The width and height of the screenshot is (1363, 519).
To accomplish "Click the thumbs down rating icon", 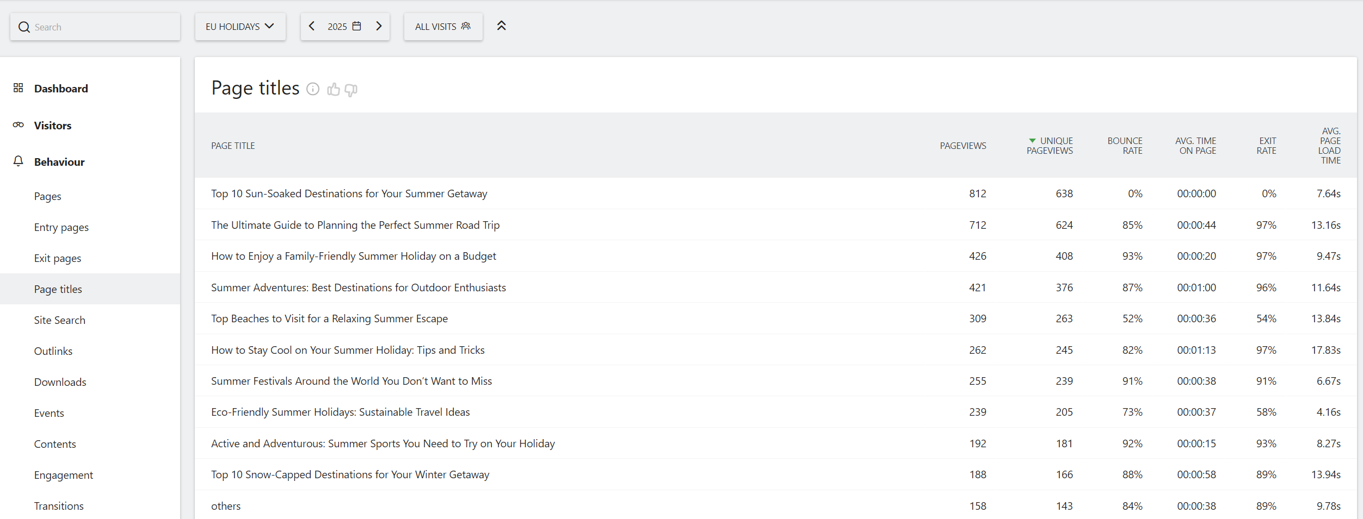I will coord(351,90).
